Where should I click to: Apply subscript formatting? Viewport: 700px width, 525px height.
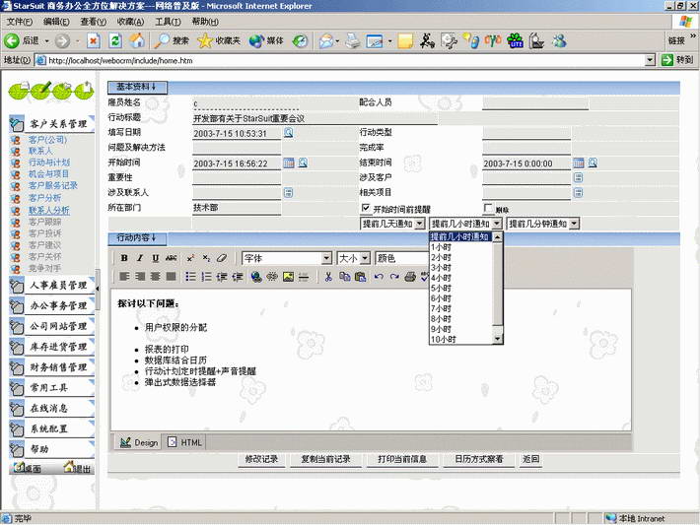pos(206,258)
